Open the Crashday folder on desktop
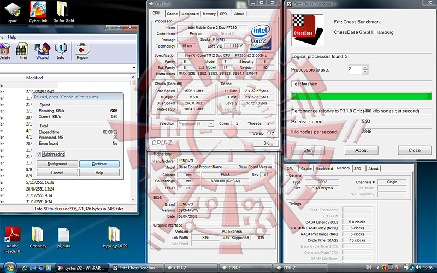This screenshot has width=437, height=273. pos(38,238)
